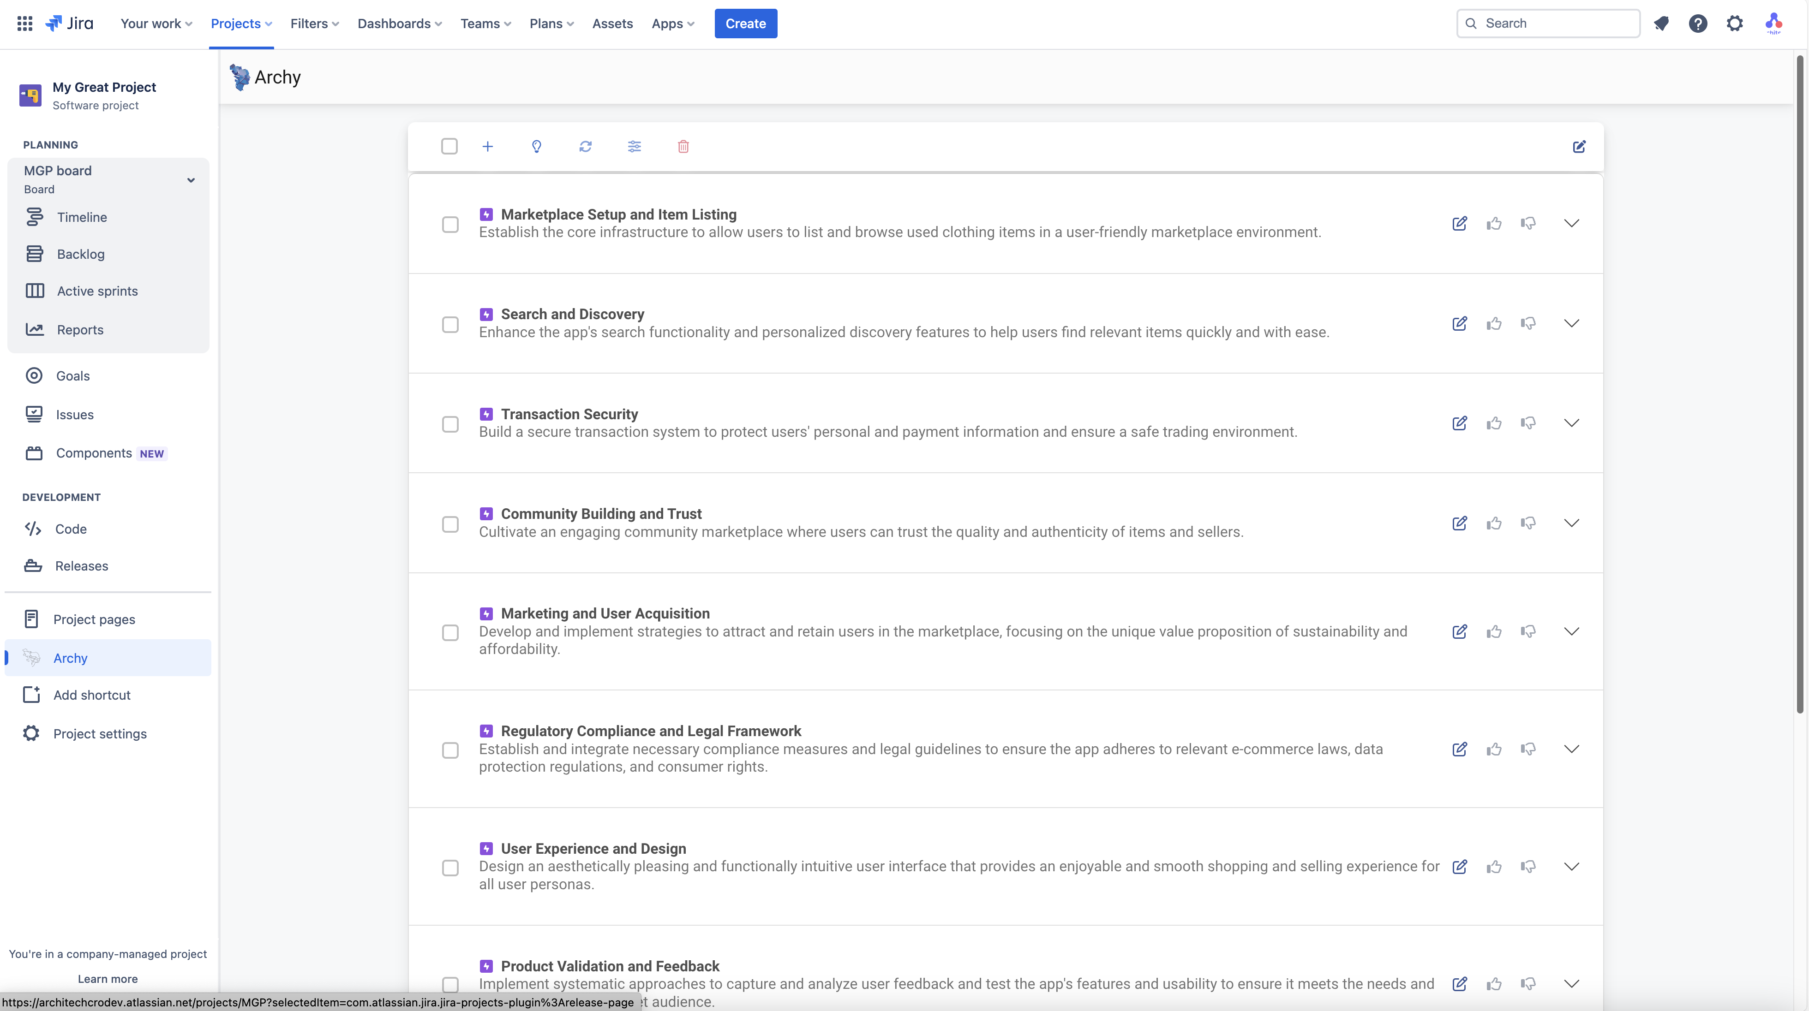Click the Learn more link

(108, 979)
